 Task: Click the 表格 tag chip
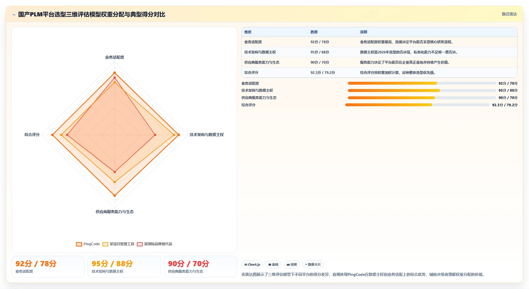(273, 264)
